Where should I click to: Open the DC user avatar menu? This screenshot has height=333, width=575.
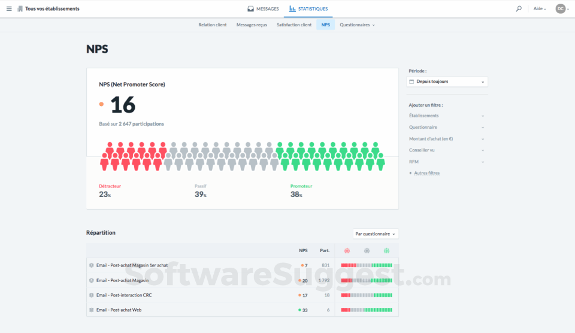click(x=562, y=8)
